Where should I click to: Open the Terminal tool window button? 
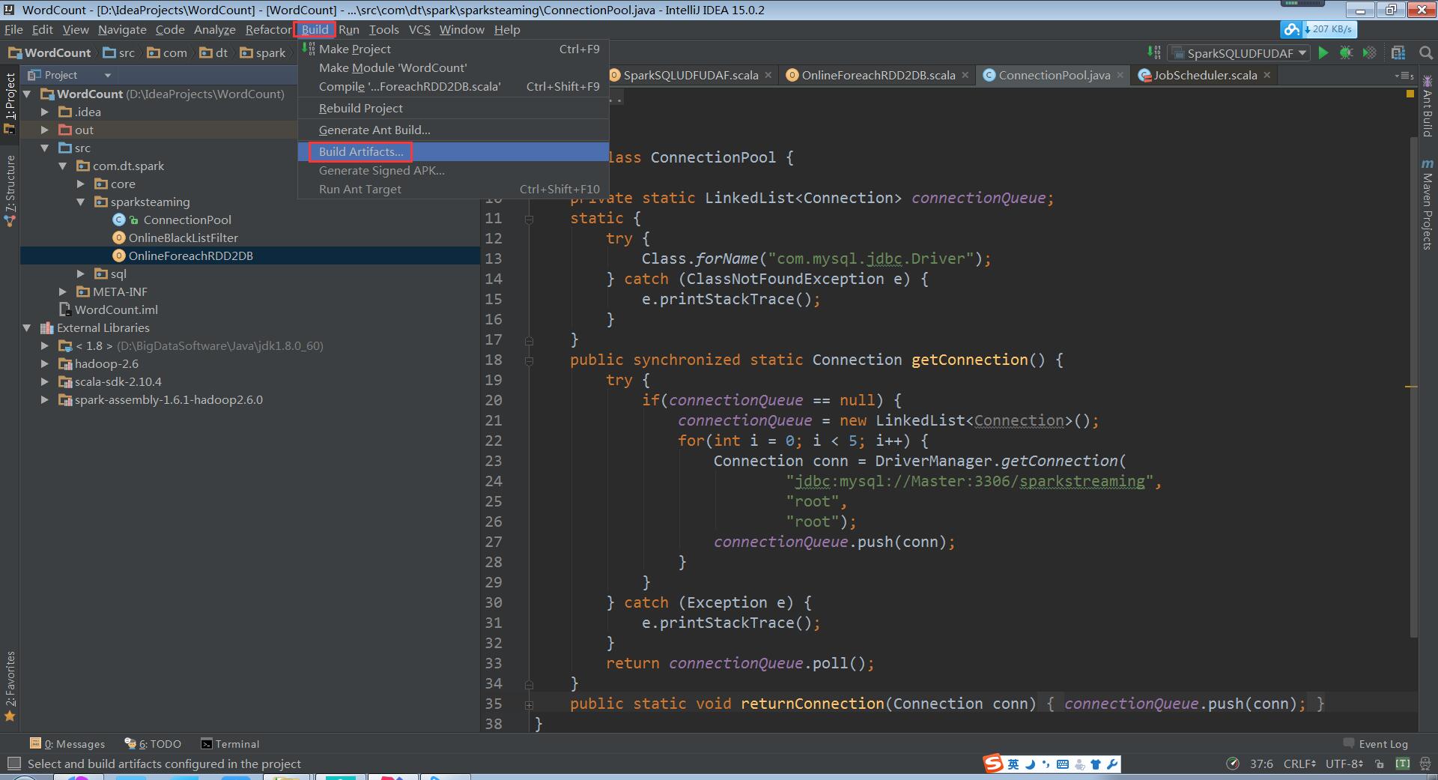coord(230,744)
